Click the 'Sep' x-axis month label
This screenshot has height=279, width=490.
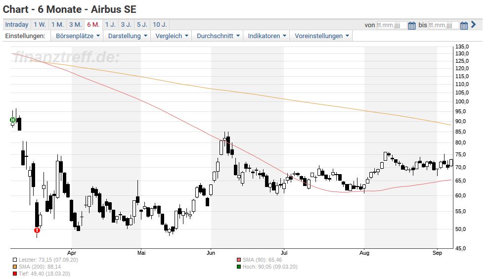437,253
